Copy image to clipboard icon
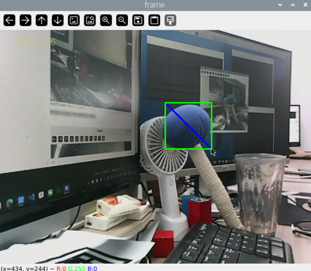Image resolution: width=311 pixels, height=271 pixels. tap(154, 20)
